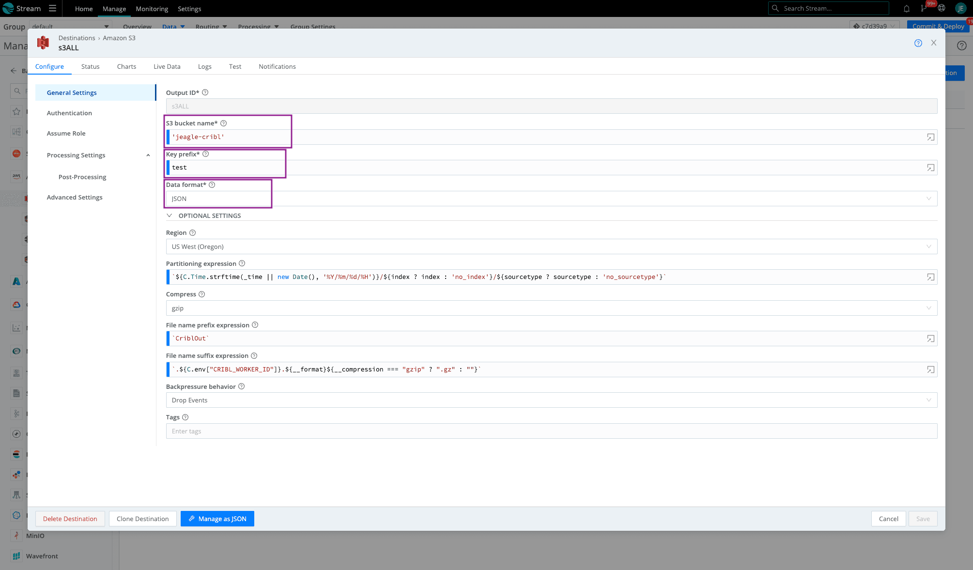Click into the Tags input field
Image resolution: width=973 pixels, height=570 pixels.
click(x=551, y=431)
